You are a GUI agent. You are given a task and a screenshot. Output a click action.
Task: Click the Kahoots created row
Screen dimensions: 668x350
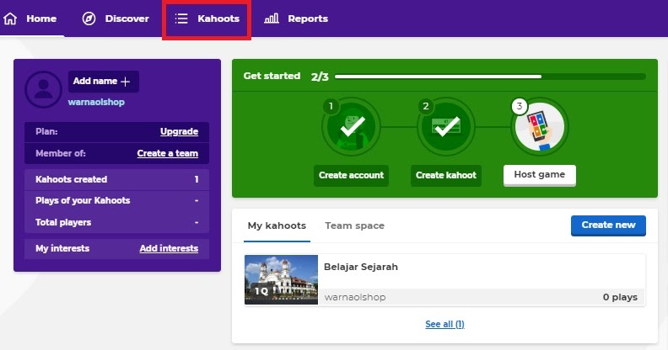(x=116, y=179)
